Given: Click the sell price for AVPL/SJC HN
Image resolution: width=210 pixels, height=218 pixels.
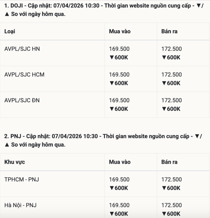Looking at the screenshot, I should click(171, 49).
